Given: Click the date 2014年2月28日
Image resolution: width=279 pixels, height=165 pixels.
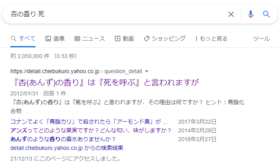Looking at the screenshot, I should [197, 130].
